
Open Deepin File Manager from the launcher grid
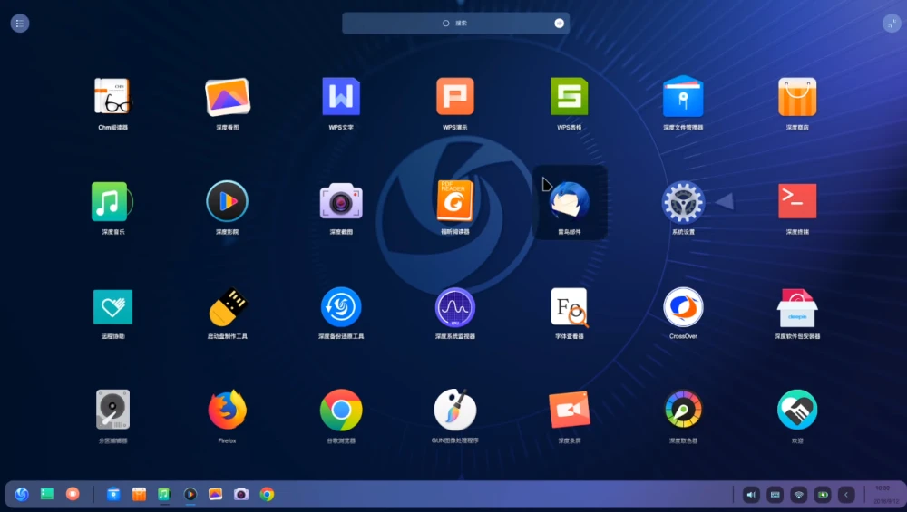coord(683,96)
